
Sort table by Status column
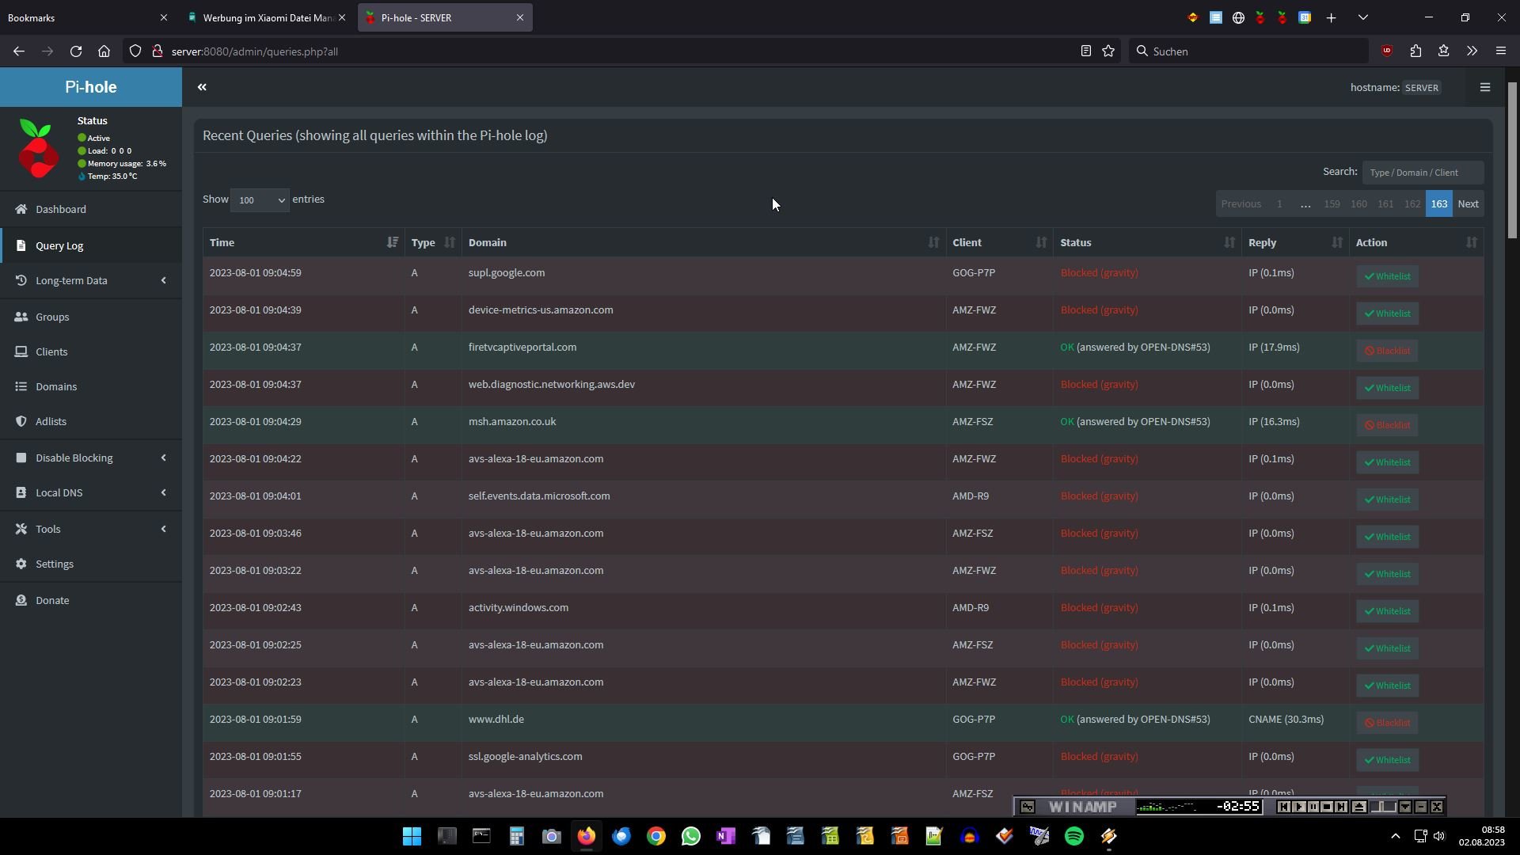click(1146, 243)
